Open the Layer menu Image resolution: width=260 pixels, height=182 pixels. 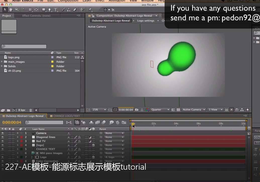[87, 1]
